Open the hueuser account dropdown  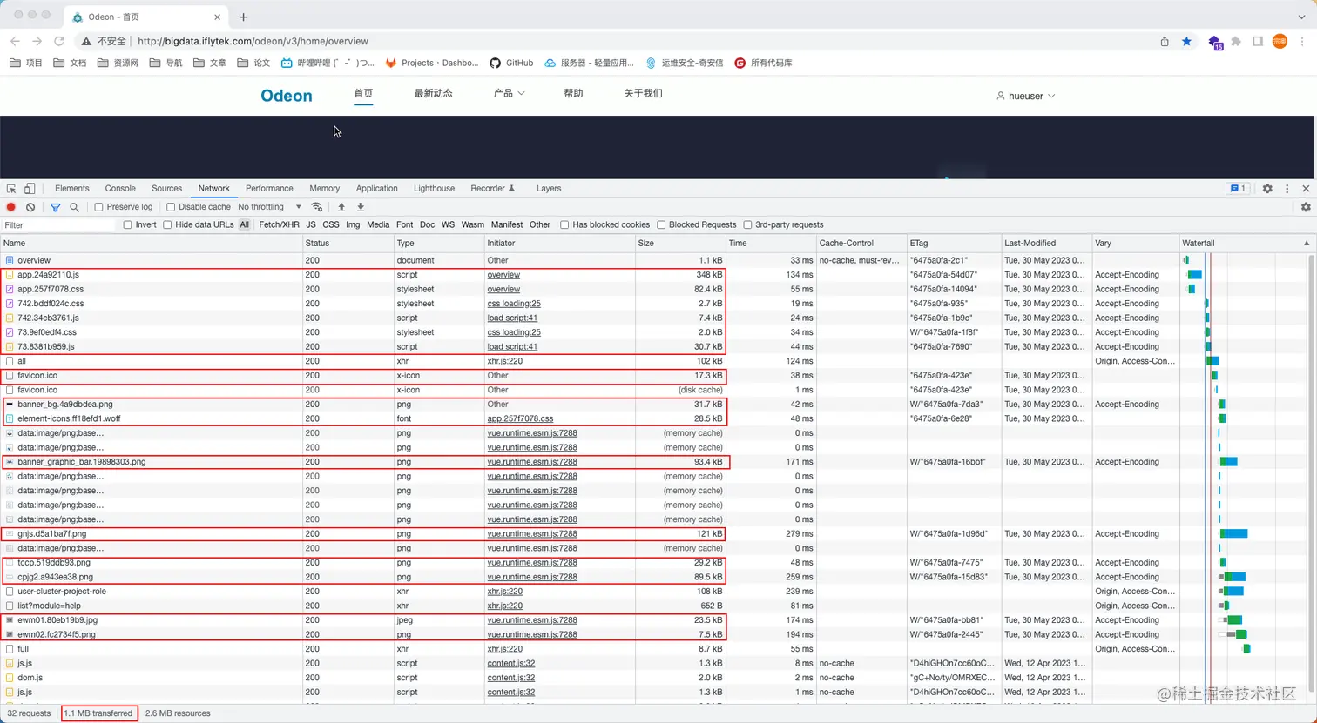click(x=1026, y=96)
